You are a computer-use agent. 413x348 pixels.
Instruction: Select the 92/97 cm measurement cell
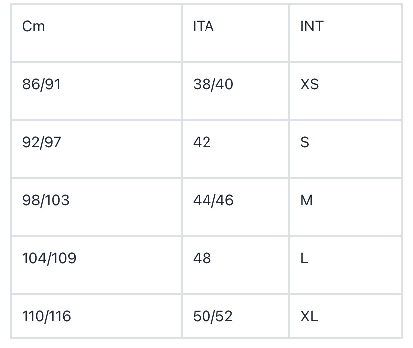(x=42, y=142)
